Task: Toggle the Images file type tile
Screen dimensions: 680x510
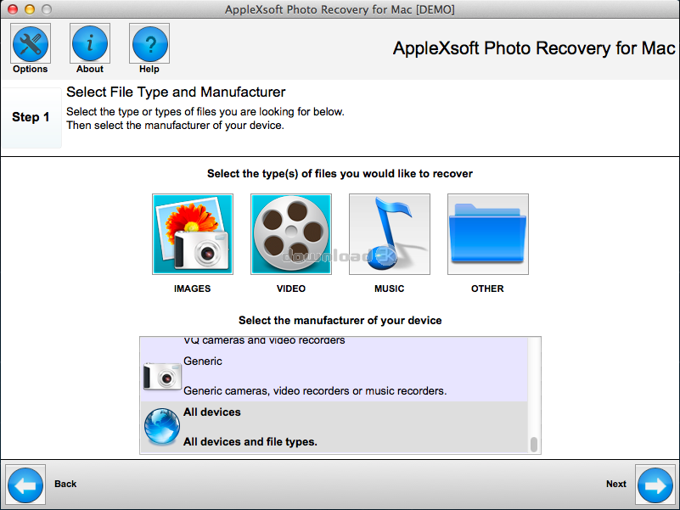Action: click(193, 234)
